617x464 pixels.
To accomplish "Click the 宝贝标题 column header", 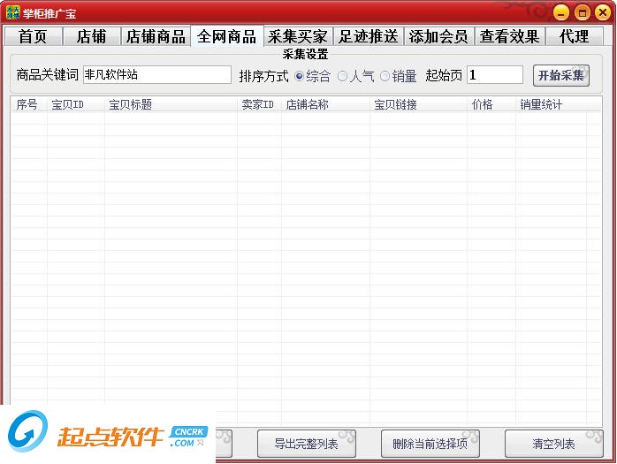I will pos(171,104).
